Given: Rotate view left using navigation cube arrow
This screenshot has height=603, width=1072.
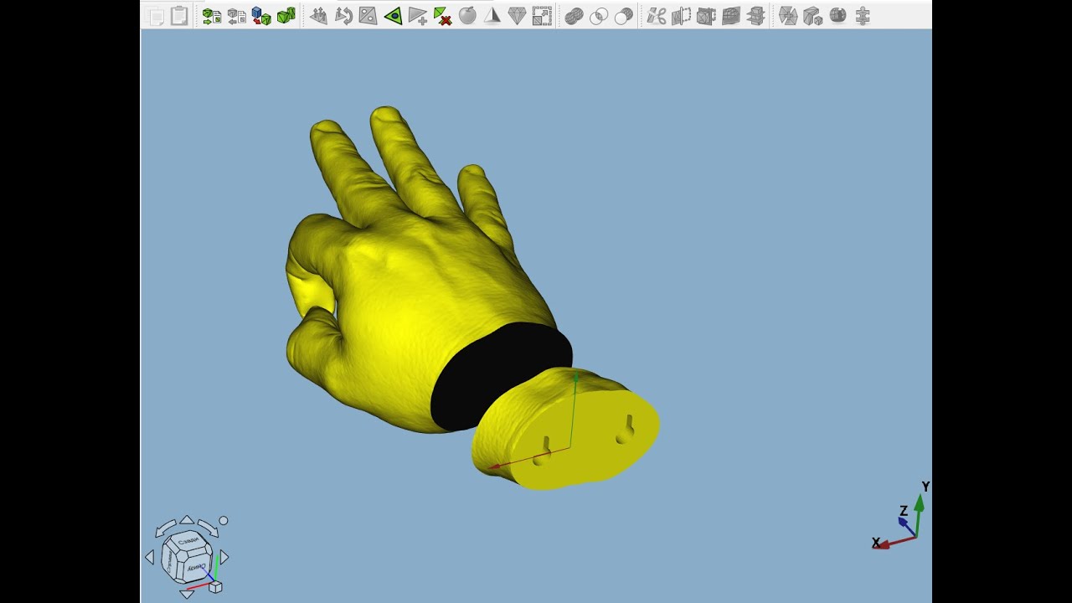Looking at the screenshot, I should [150, 557].
